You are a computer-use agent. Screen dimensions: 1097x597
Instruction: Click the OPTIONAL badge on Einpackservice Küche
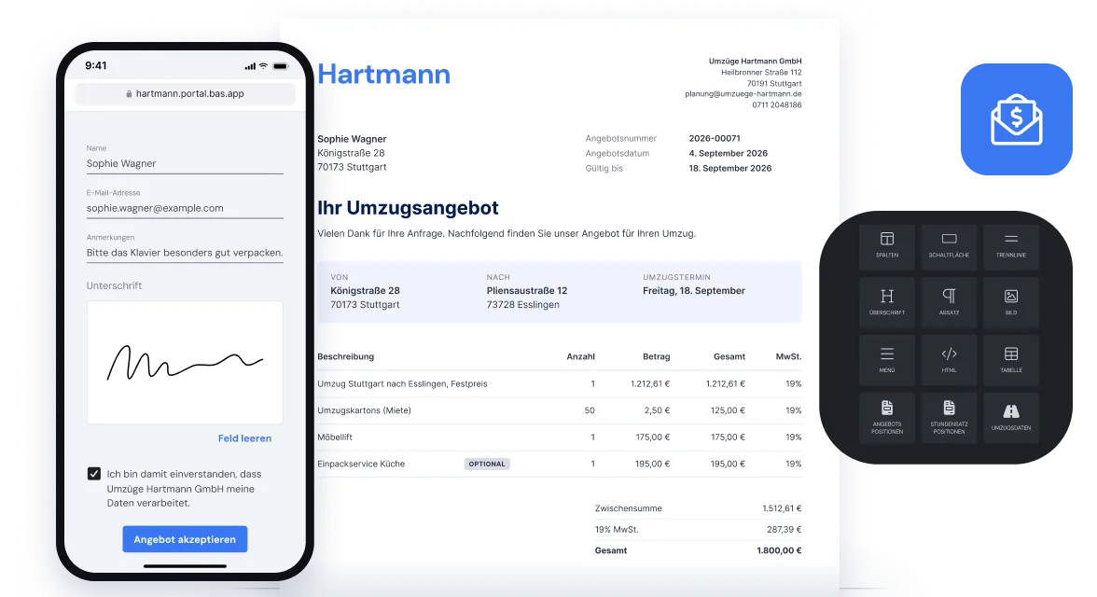[x=487, y=464]
